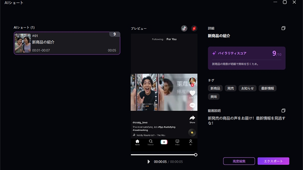The image size is (303, 170).
Task: Select the For You tab in preview
Action: [x=172, y=39]
